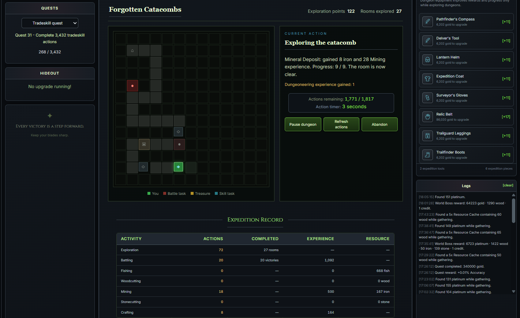Click the [+11] bonus on Pathfinder's Compass

506,22
